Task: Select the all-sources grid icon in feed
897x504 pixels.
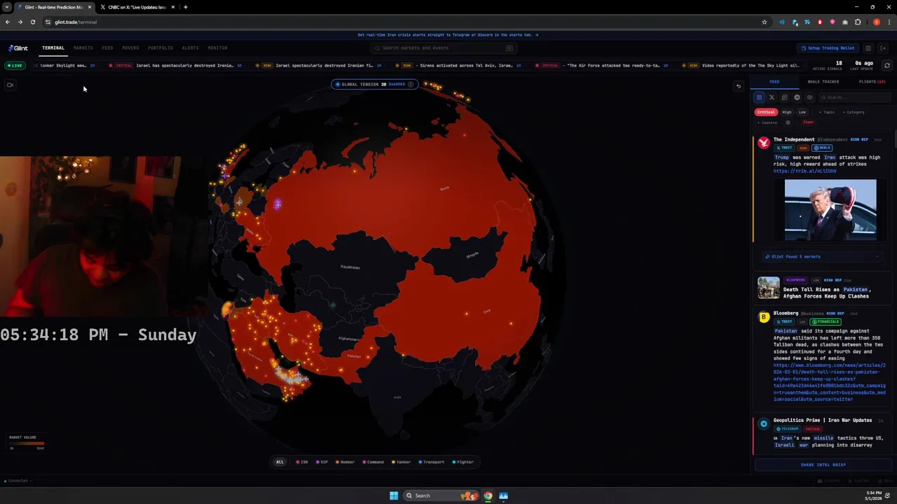Action: (x=759, y=97)
